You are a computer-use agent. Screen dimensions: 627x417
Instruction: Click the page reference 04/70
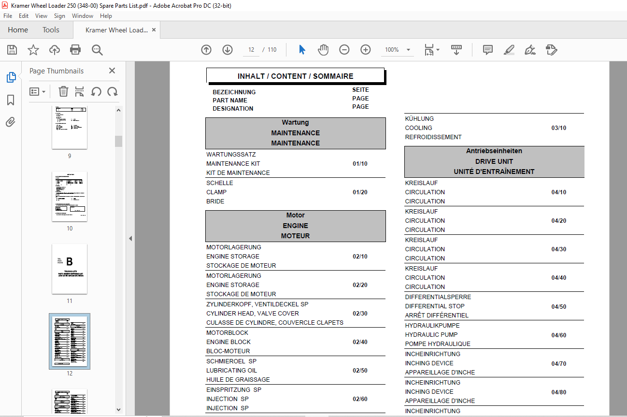pos(559,364)
